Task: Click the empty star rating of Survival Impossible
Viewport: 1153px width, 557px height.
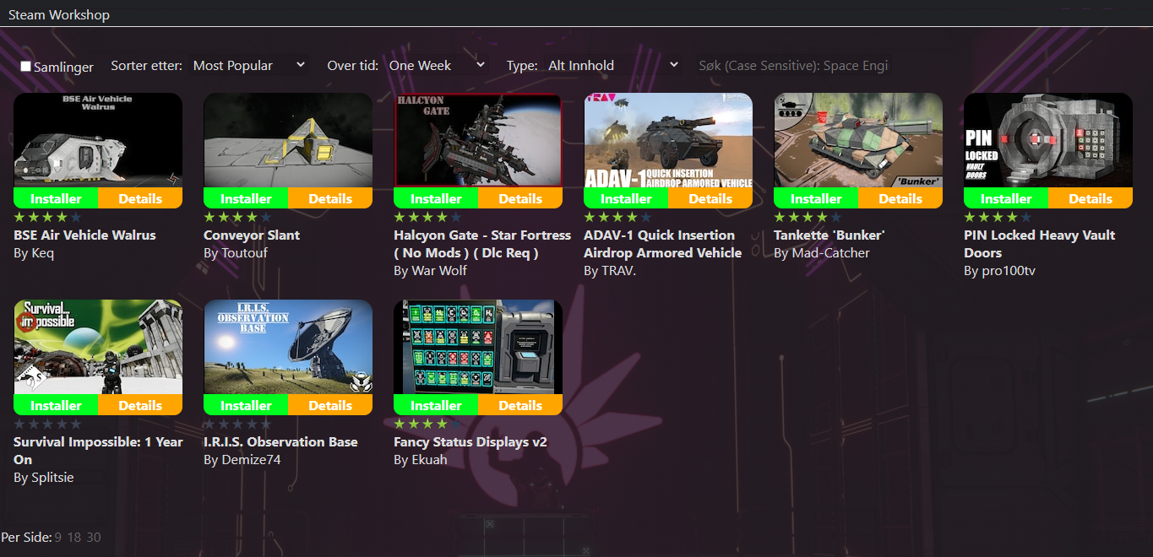Action: tap(48, 425)
